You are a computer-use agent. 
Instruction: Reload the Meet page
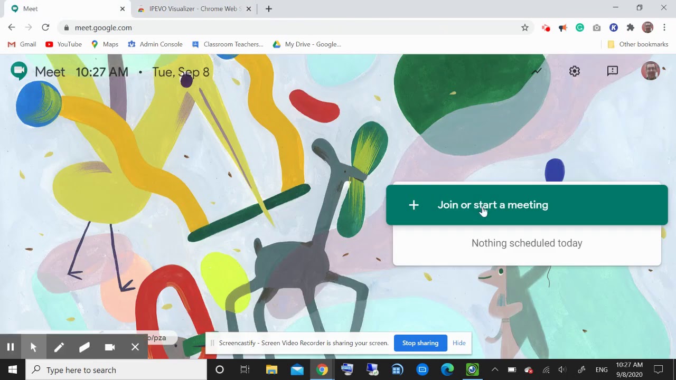pyautogui.click(x=45, y=27)
